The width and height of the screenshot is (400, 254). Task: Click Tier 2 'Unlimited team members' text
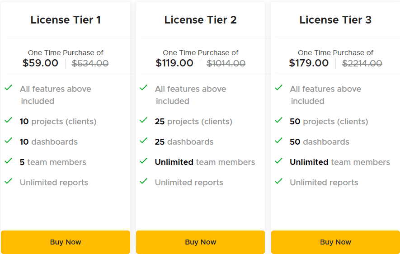click(x=205, y=162)
